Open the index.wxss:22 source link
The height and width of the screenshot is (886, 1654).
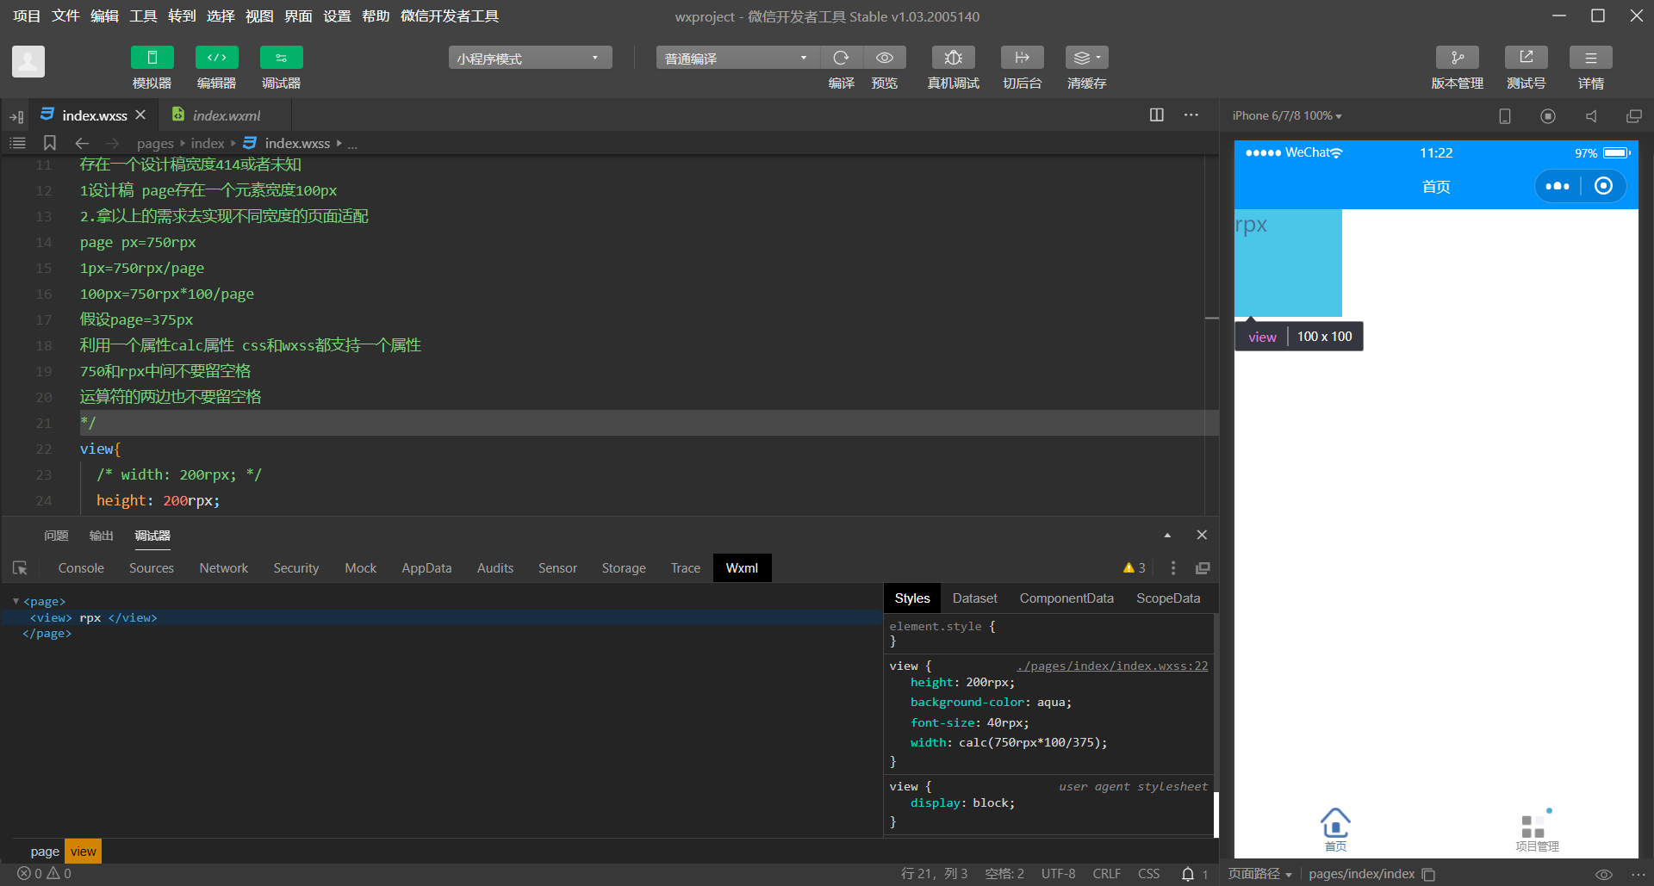click(1112, 666)
